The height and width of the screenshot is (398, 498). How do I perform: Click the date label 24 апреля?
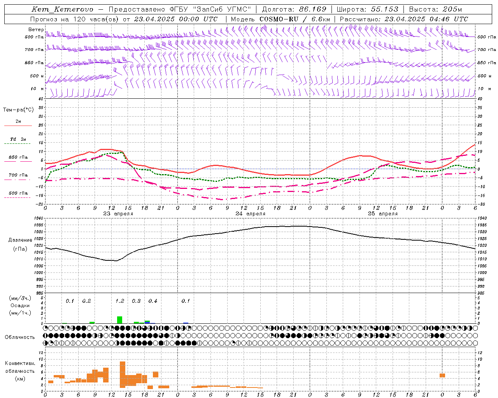[251, 214]
